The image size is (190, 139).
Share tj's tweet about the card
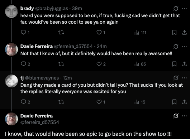pos(184,102)
